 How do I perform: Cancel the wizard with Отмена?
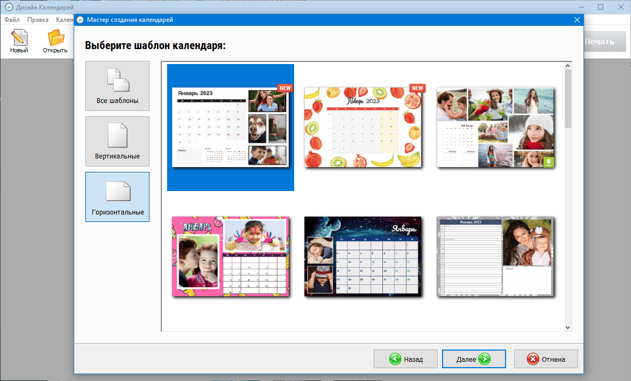coord(546,359)
